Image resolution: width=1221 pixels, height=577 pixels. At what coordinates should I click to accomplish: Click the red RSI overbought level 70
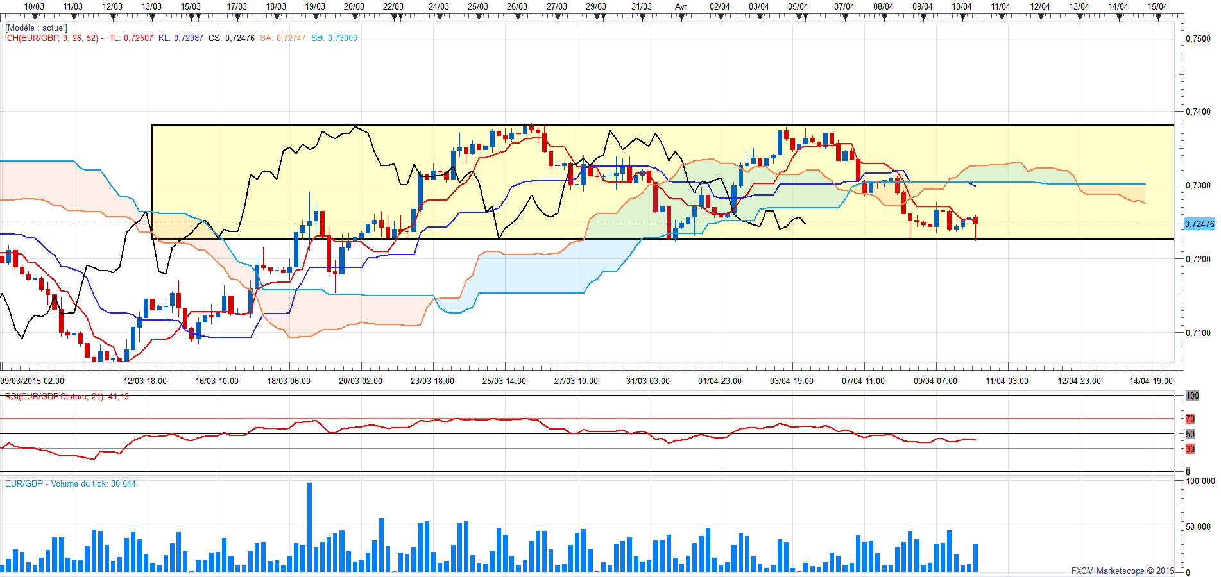coord(1190,419)
